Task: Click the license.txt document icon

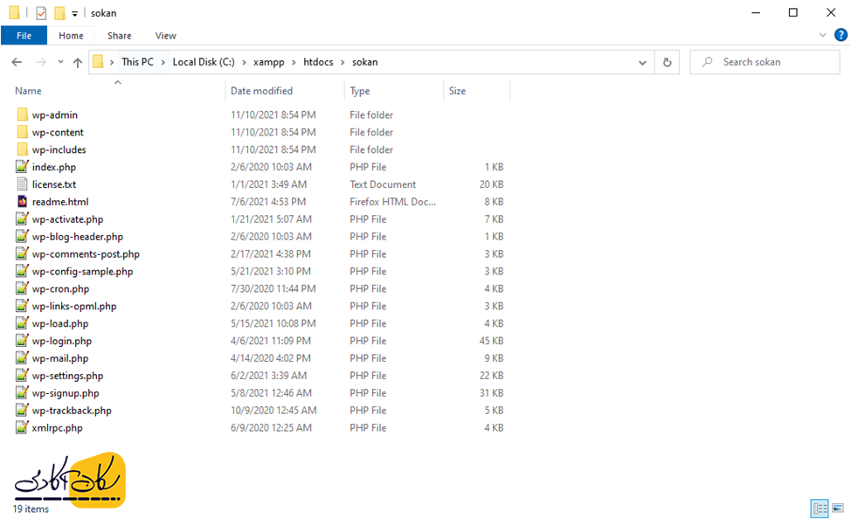Action: point(22,184)
